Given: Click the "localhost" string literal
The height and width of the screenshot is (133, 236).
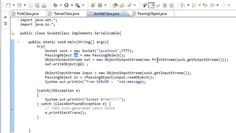Looking at the screenshot, I should pos(108,51).
